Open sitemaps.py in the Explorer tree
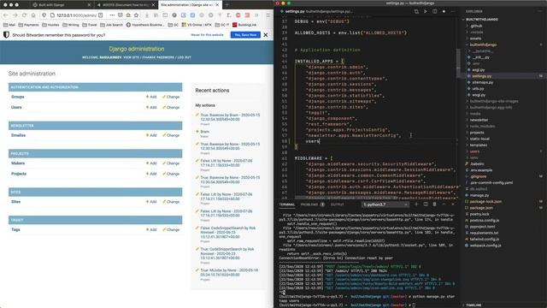 click(482, 82)
